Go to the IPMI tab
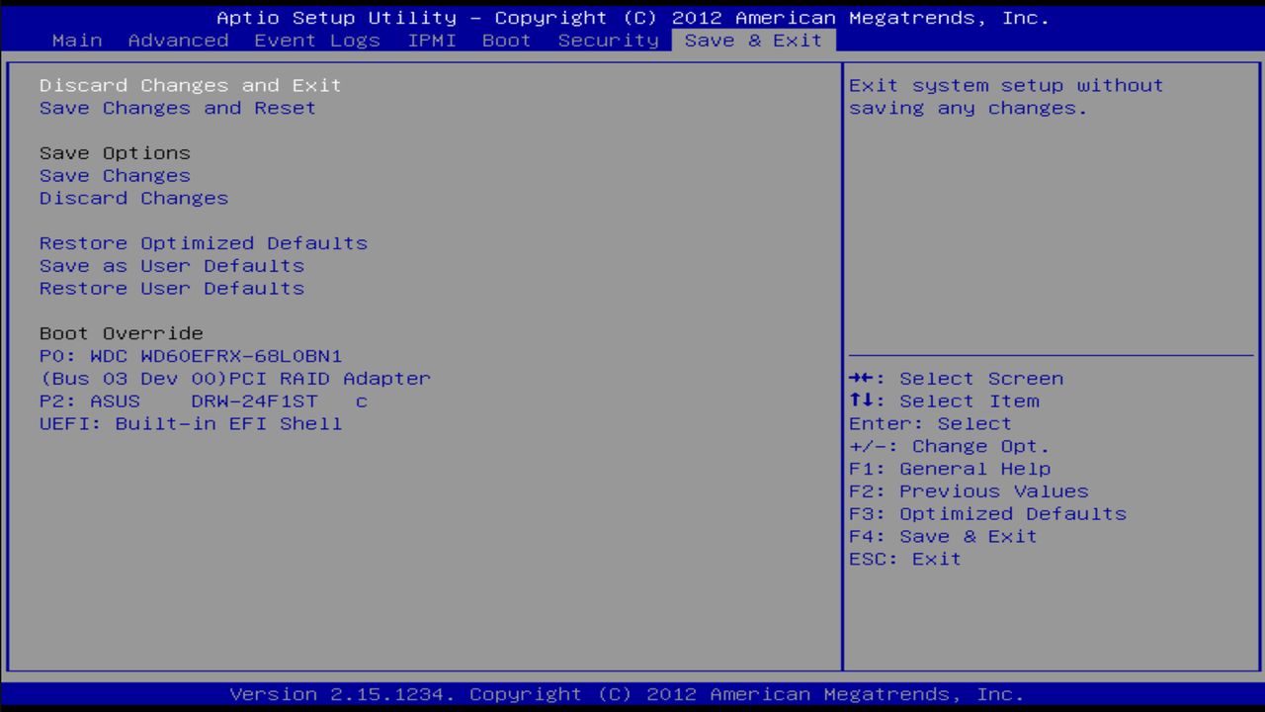 click(432, 41)
